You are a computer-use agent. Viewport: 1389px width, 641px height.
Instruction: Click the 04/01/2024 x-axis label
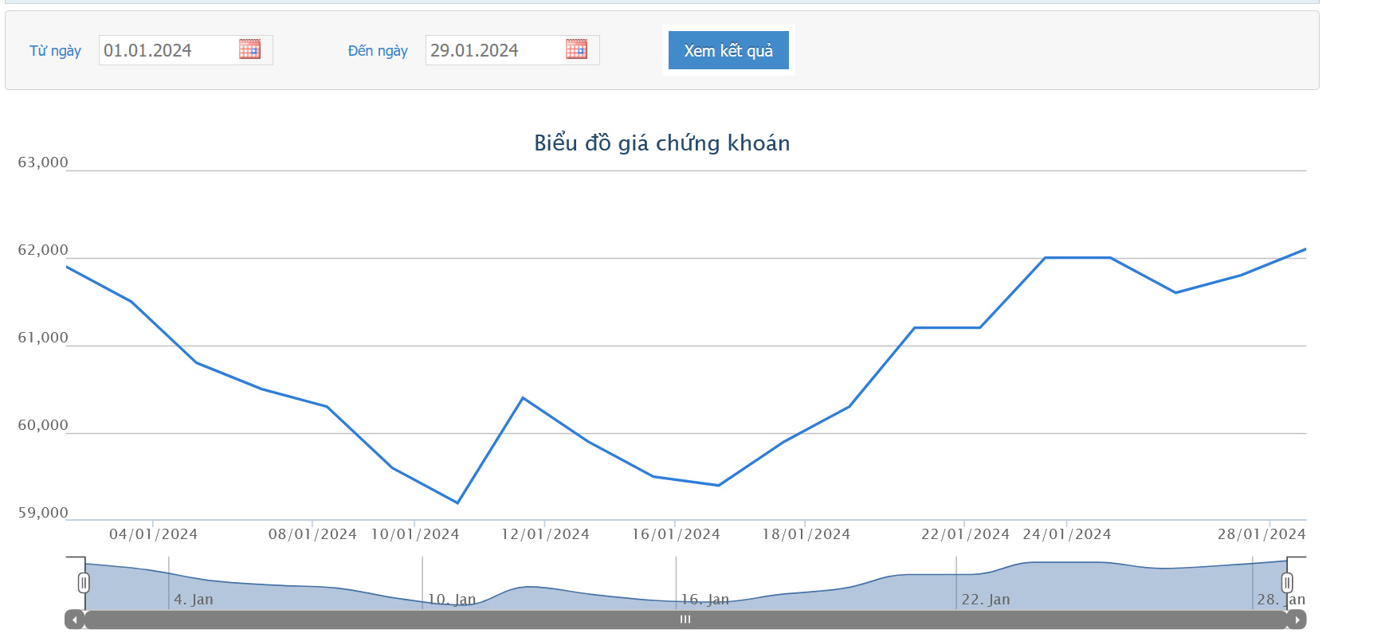[x=153, y=534]
